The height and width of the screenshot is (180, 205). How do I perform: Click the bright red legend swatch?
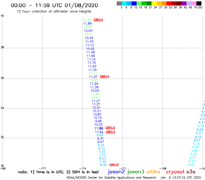click(x=169, y=3)
